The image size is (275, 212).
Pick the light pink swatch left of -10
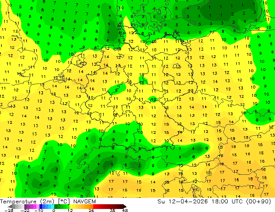[38, 206]
